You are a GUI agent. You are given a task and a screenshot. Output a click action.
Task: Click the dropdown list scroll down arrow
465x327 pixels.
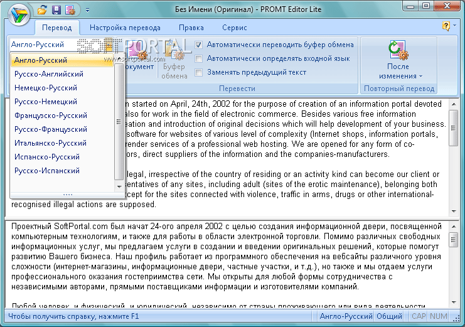[119, 186]
